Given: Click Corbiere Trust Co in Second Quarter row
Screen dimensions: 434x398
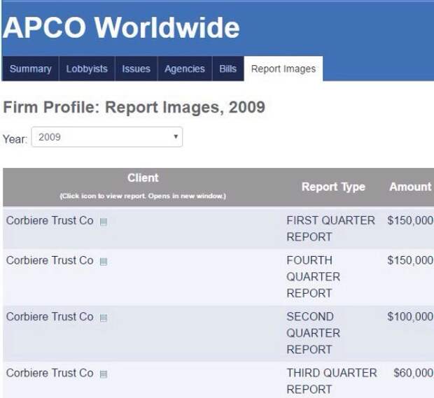Looking at the screenshot, I should [50, 317].
